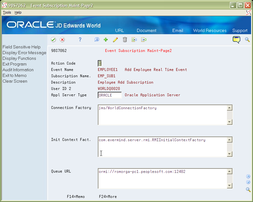Open the Support header link

[240, 31]
